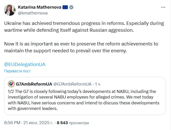Click the bold "8 543" view count
Screen dimensions: 171x130
(62, 123)
